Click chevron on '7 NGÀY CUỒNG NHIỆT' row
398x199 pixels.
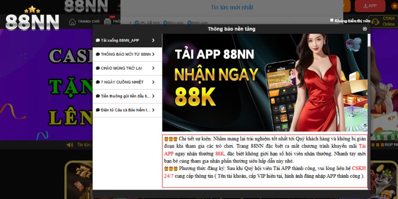153,82
